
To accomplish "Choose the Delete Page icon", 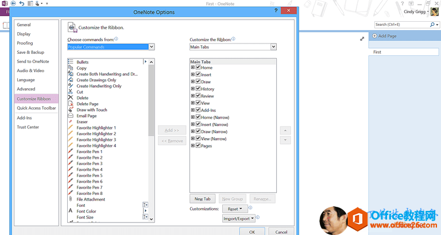I will [x=71, y=104].
